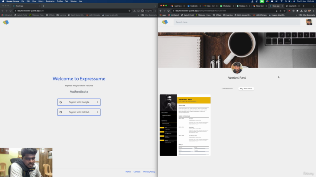
Task: Toggle the side panel icon in the left window
Action: coord(138,11)
